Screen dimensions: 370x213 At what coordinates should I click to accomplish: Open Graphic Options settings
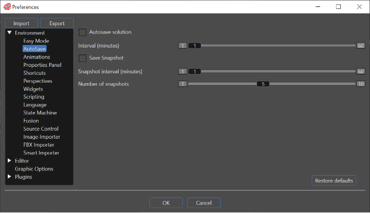pyautogui.click(x=34, y=169)
